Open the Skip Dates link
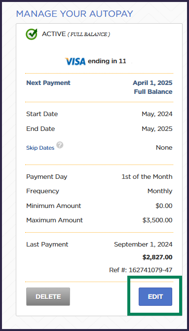The width and height of the screenshot is (189, 331). click(x=40, y=148)
